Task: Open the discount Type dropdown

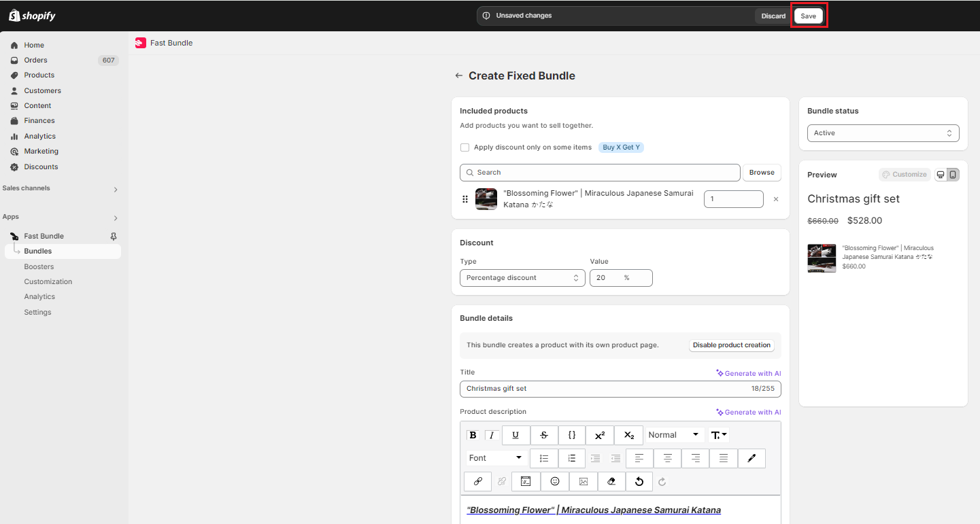Action: pos(522,278)
